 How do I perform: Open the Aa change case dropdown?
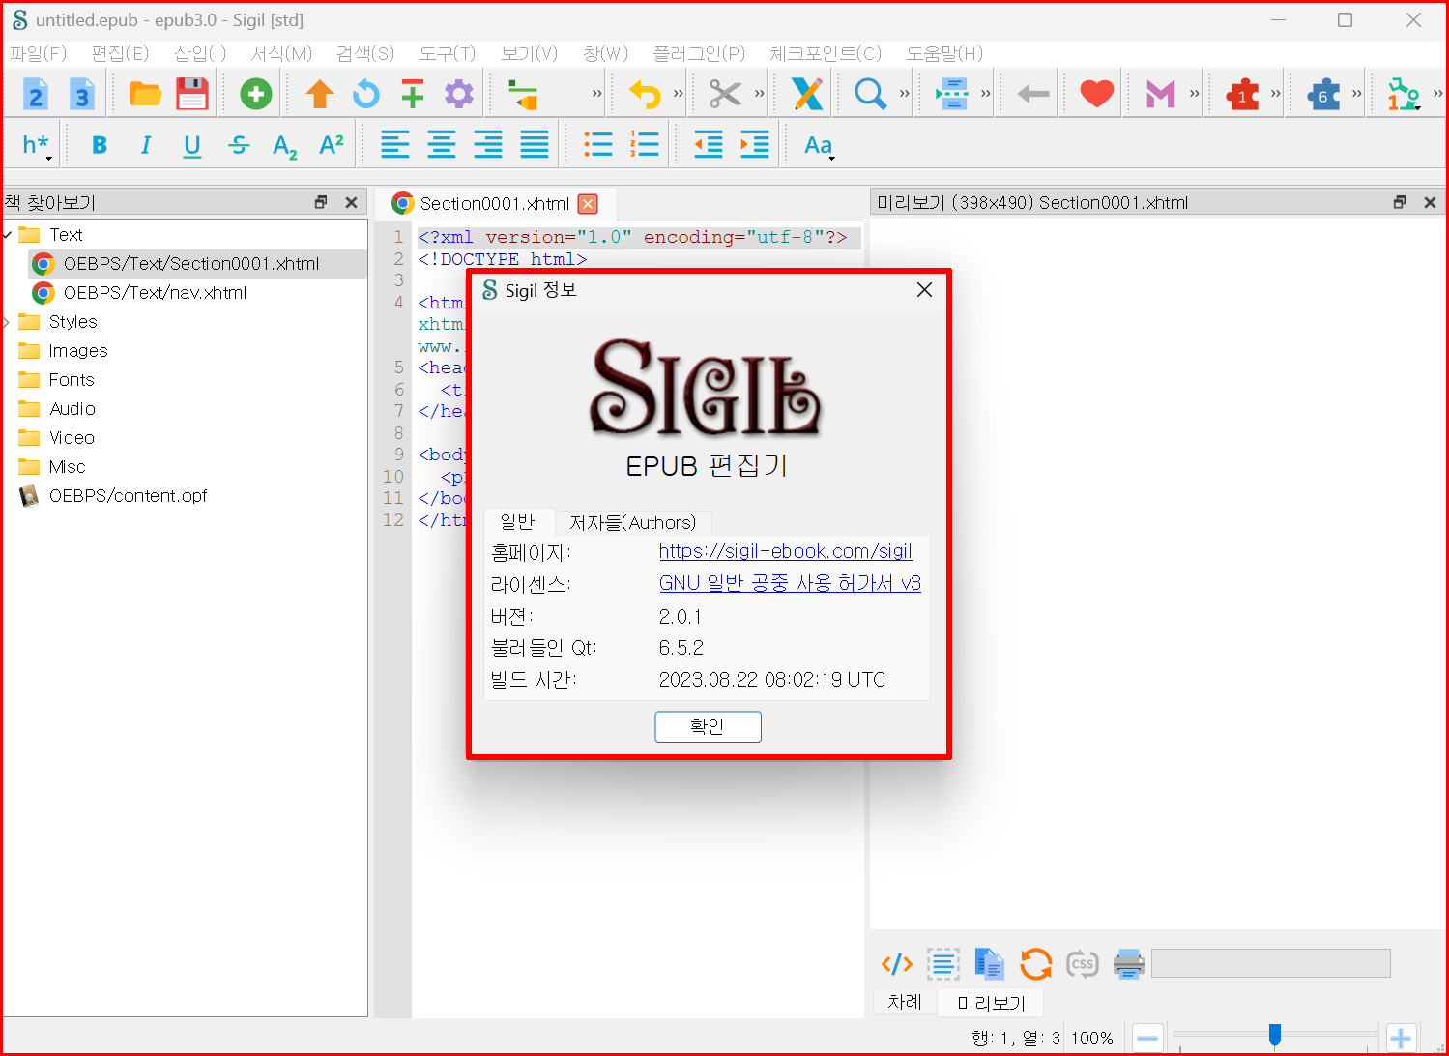[x=819, y=145]
